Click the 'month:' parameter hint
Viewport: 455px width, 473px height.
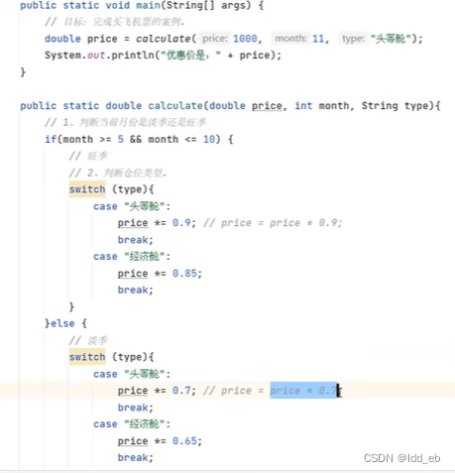[x=290, y=39]
